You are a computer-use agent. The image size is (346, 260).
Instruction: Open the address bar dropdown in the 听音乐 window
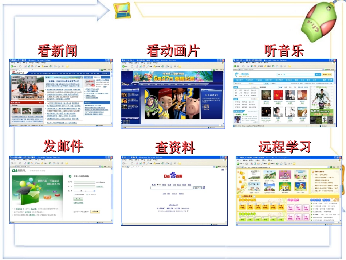coord(323,70)
